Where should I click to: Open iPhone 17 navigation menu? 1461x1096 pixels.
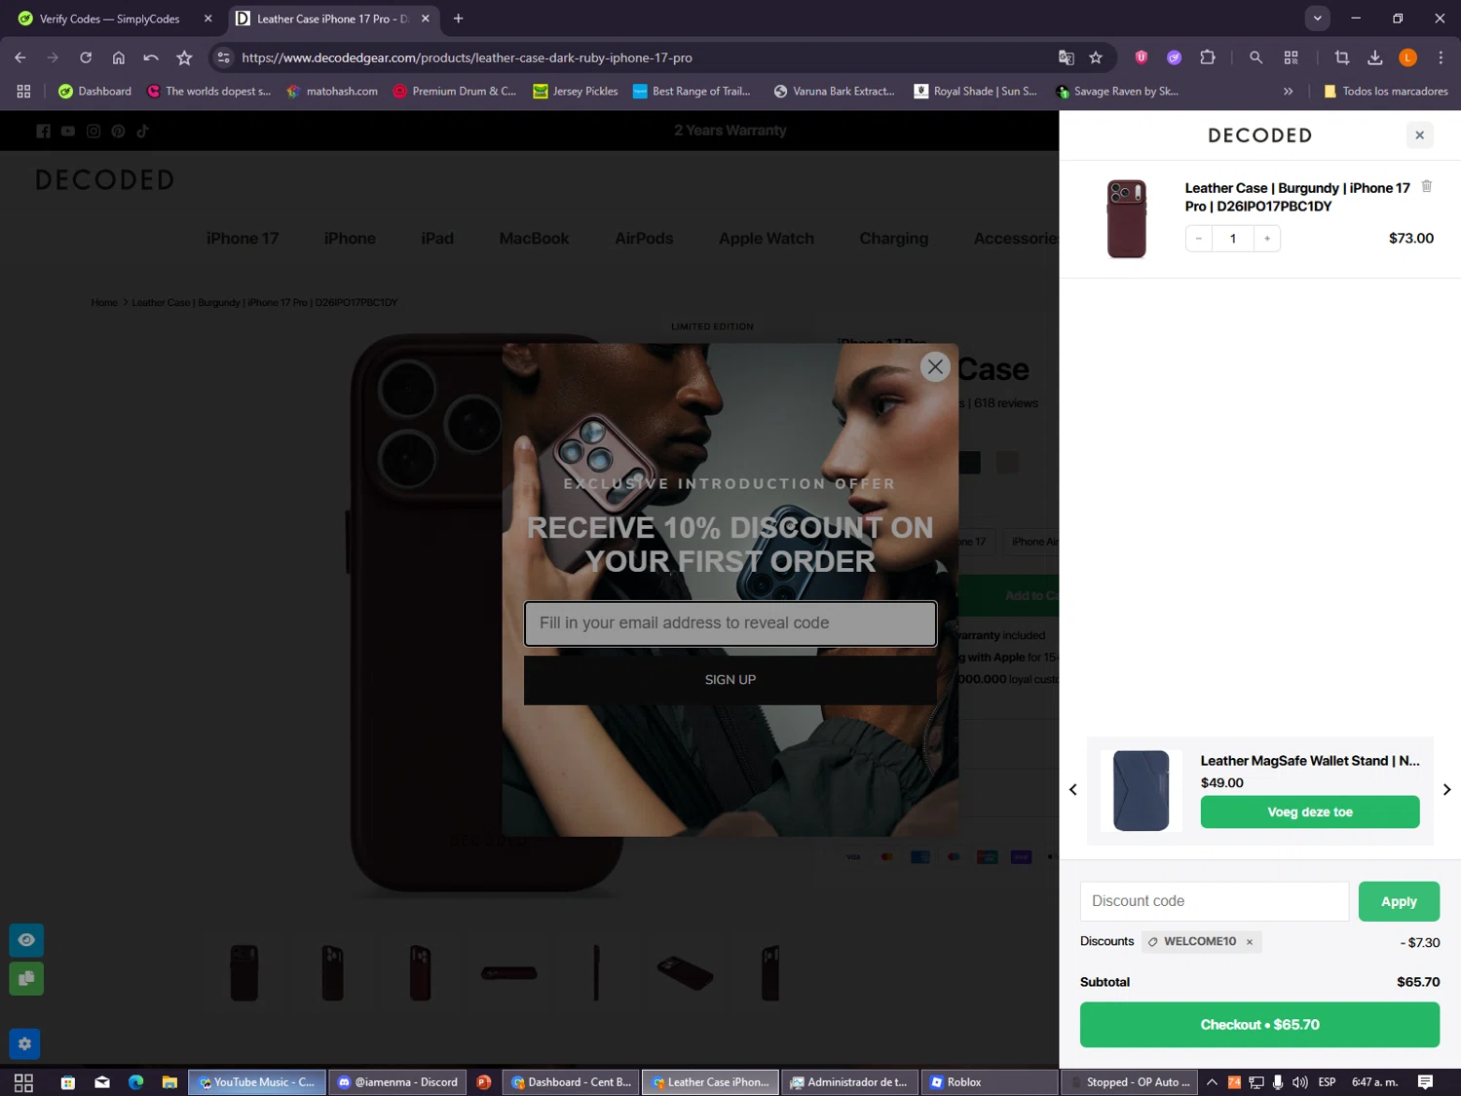pyautogui.click(x=243, y=239)
